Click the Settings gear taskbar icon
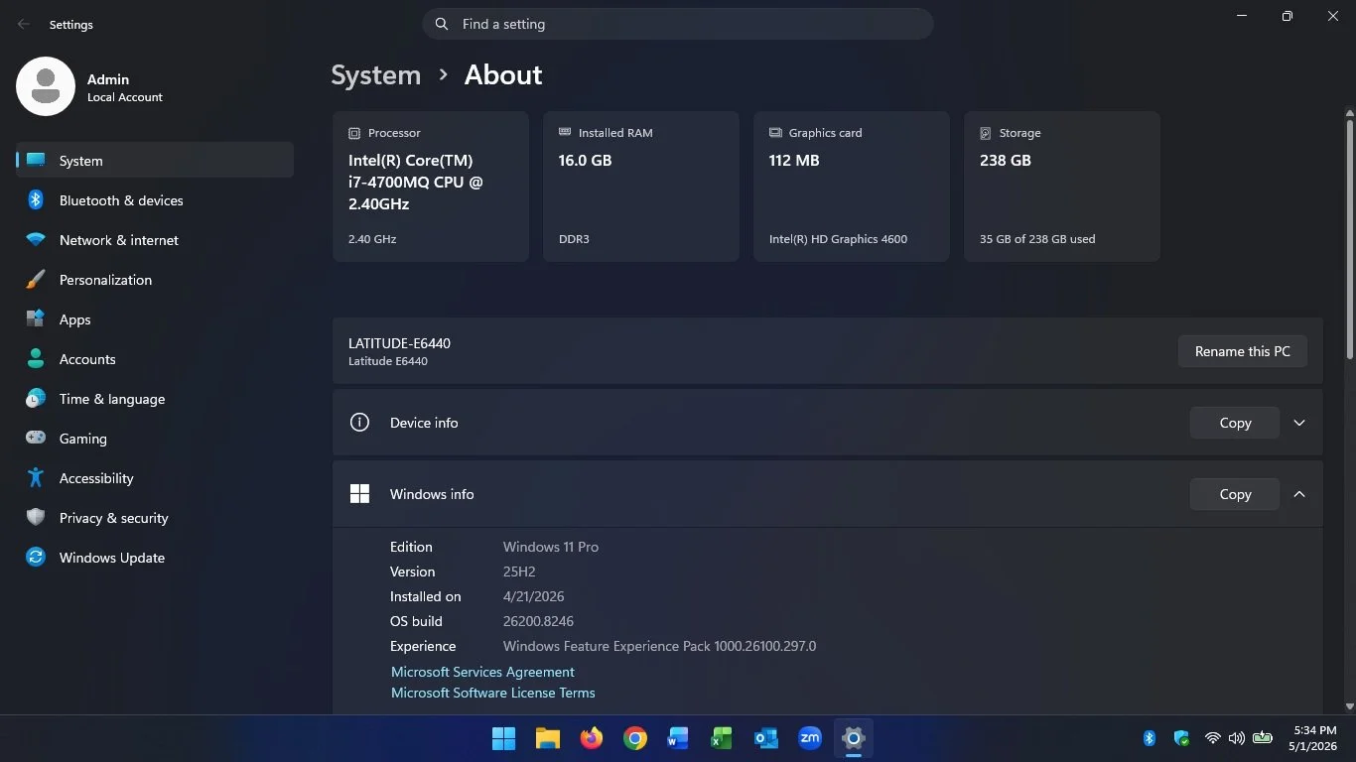Viewport: 1356px width, 762px height. click(854, 738)
